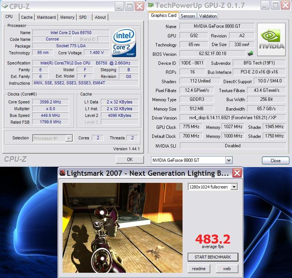Click OK in CPU-Z

(130, 160)
